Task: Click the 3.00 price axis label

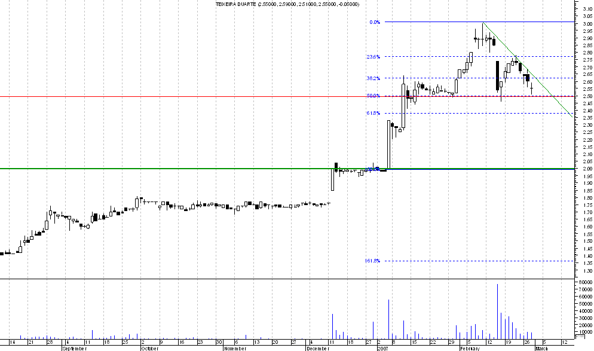Action: pyautogui.click(x=587, y=24)
